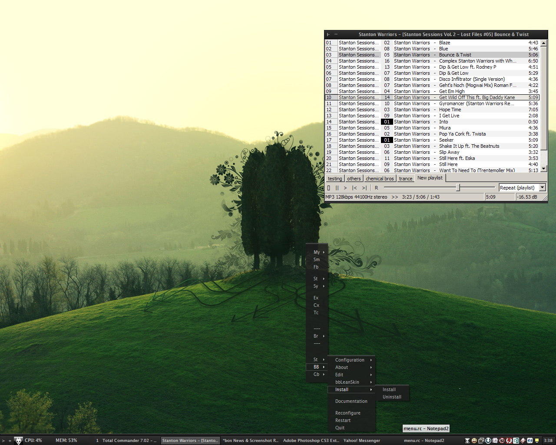Select the track Disco Infiltrator in playlist

pos(472,79)
